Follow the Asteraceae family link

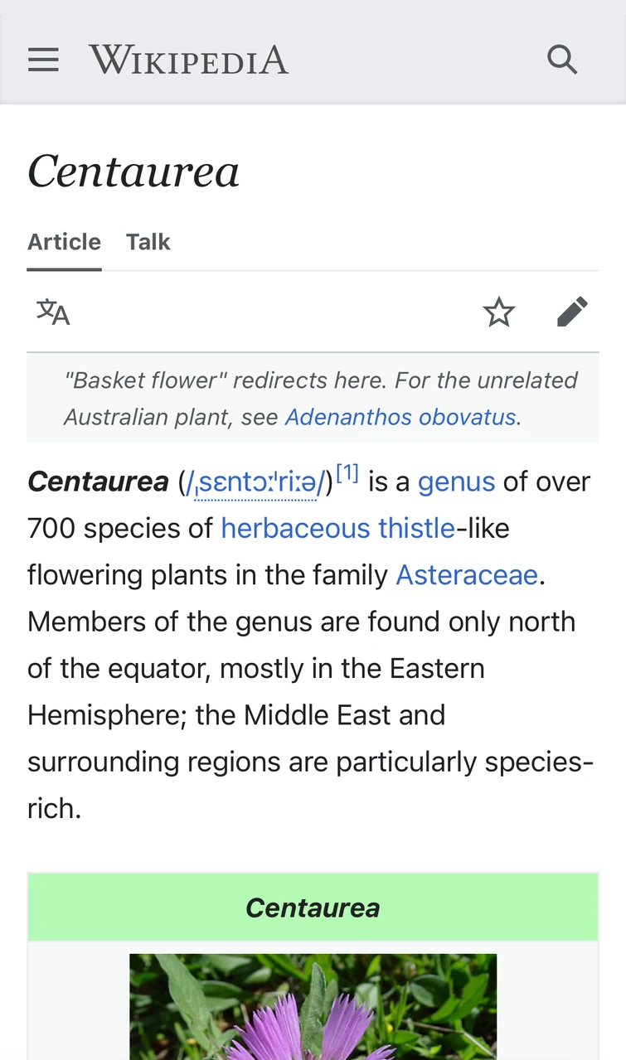tap(466, 574)
